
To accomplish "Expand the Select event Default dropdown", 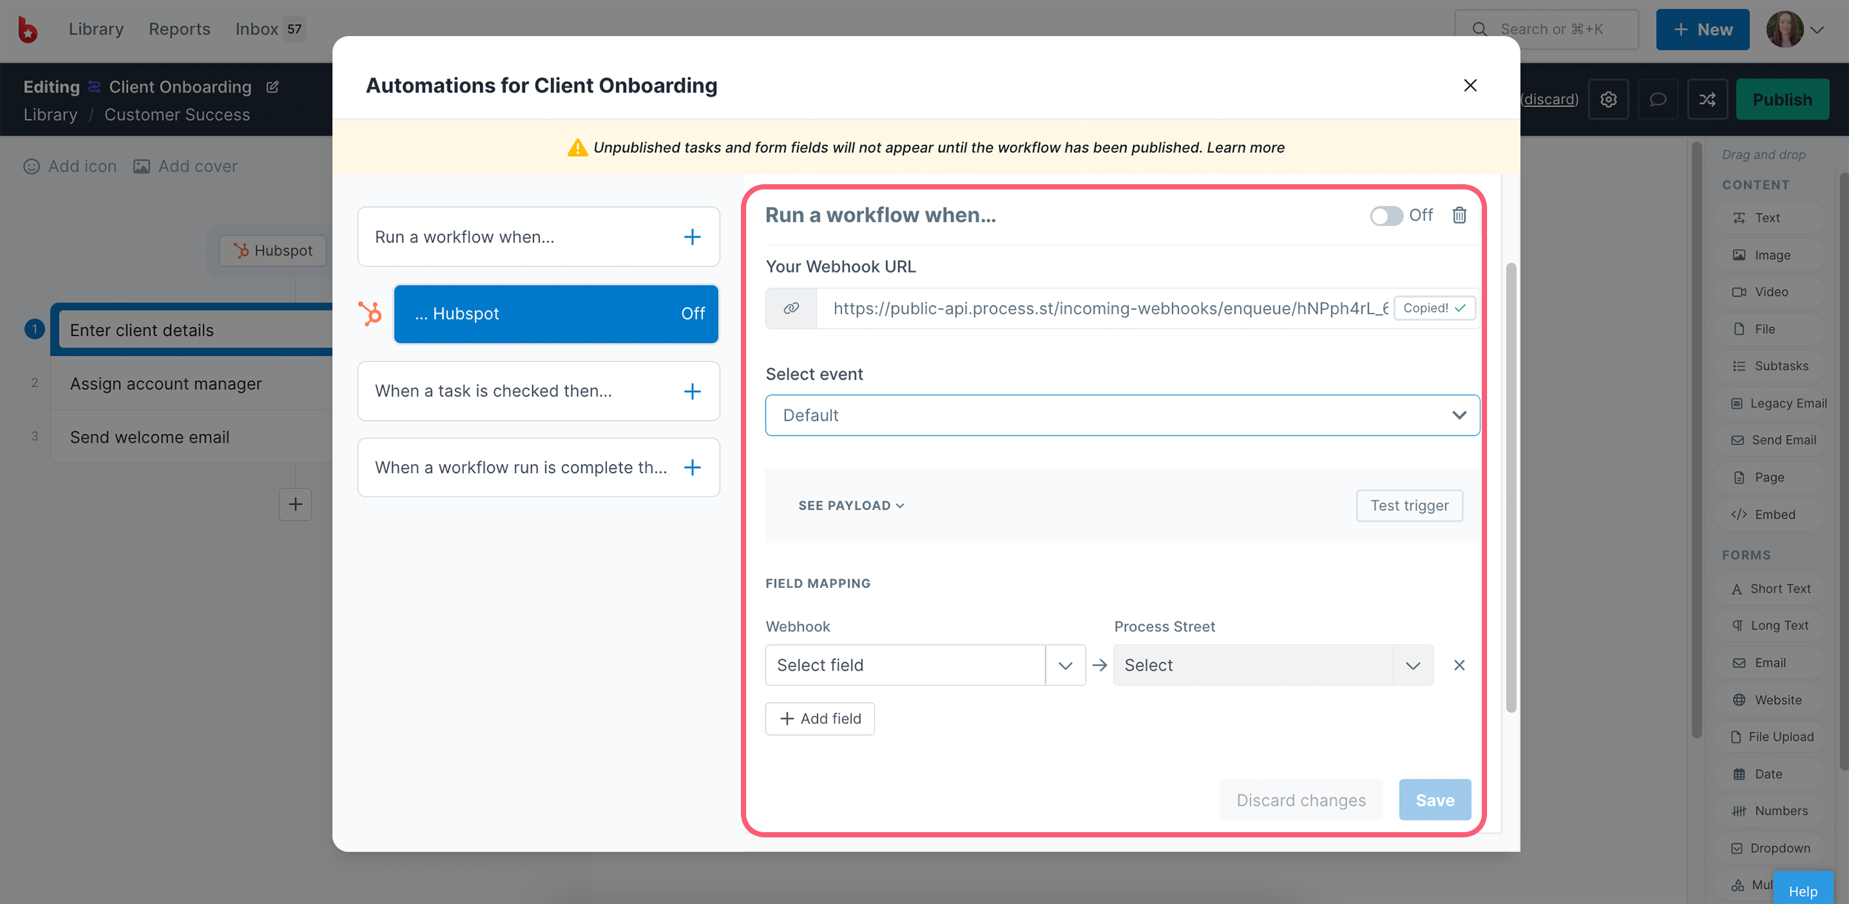I will click(1122, 415).
